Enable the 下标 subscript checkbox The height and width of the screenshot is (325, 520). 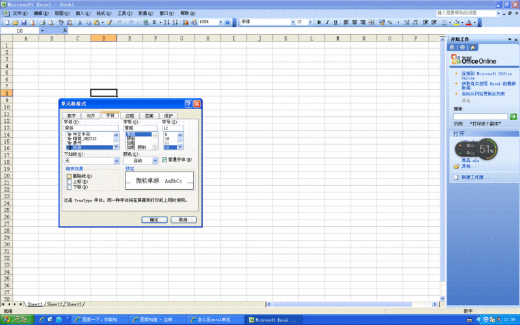[x=69, y=187]
